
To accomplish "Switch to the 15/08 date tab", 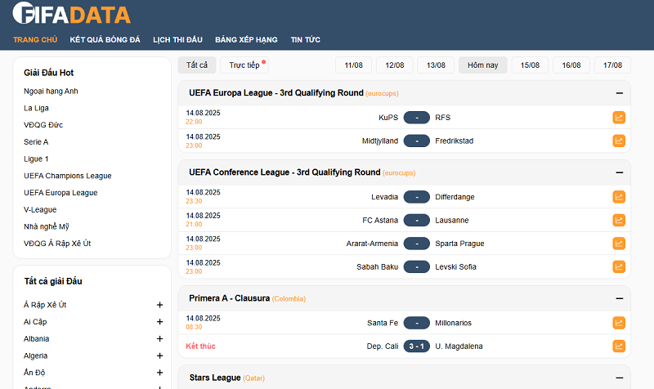I will pos(530,65).
